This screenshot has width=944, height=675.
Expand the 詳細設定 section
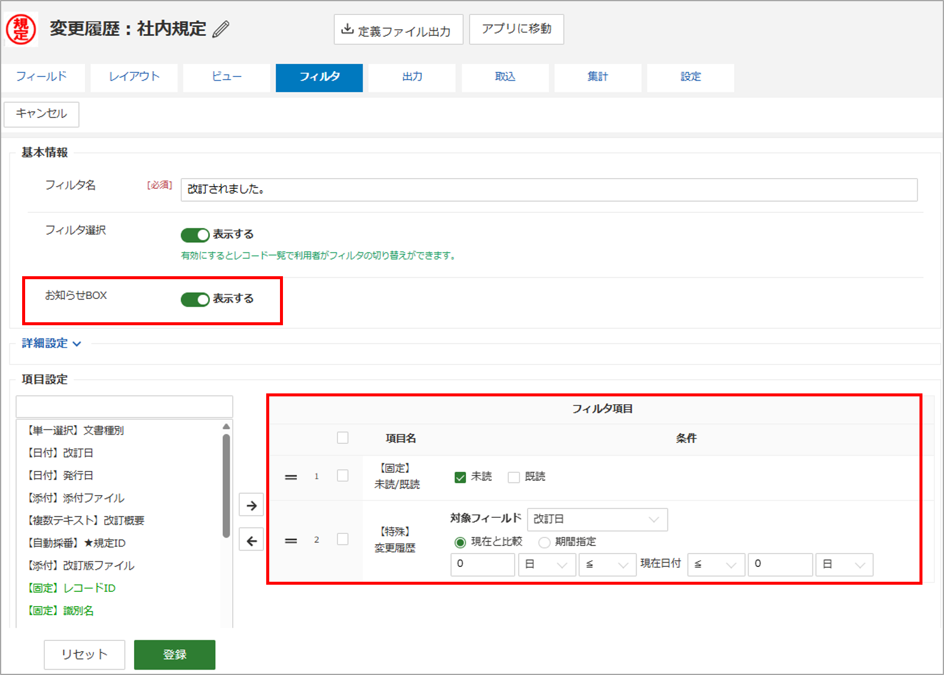point(51,343)
